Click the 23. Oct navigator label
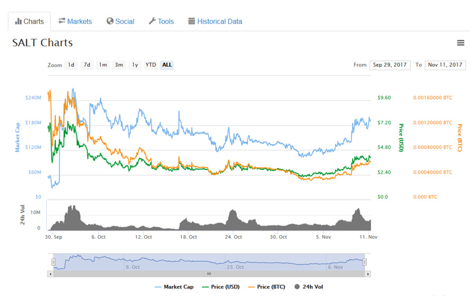Image resolution: width=474 pixels, height=296 pixels. click(x=235, y=267)
